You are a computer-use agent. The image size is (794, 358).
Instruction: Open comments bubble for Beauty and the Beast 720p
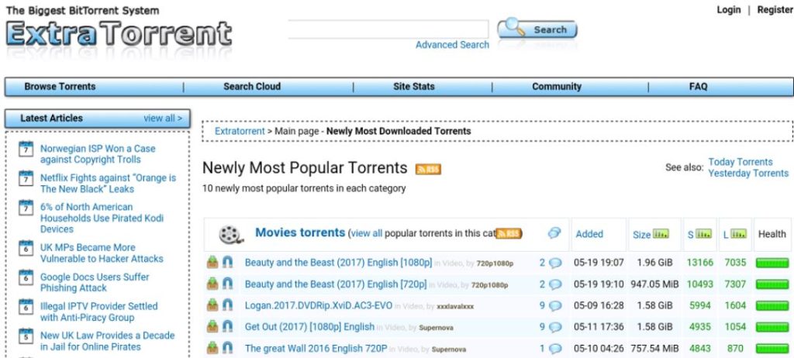(555, 284)
